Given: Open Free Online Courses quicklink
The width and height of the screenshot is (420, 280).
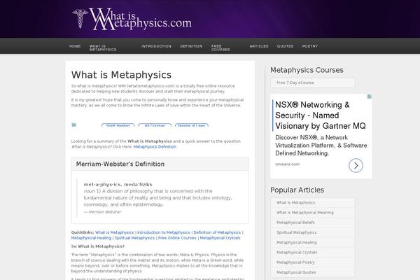Looking at the screenshot, I should click(177, 238).
